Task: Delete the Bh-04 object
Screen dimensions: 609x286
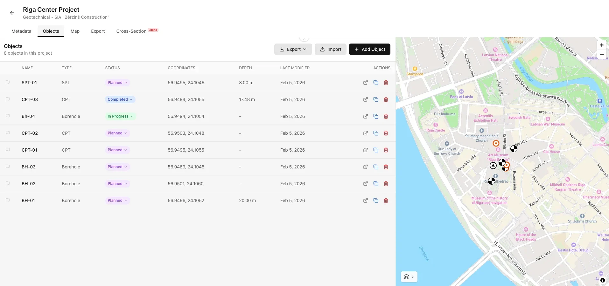Action: pos(386,116)
